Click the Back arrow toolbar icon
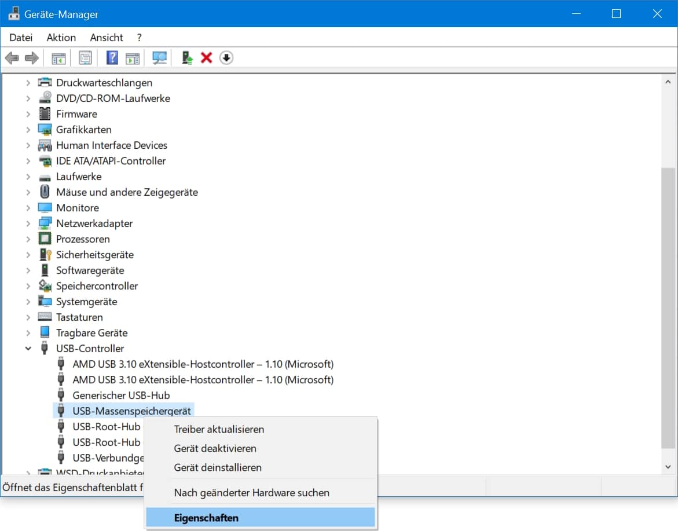The width and height of the screenshot is (678, 531). (x=12, y=57)
